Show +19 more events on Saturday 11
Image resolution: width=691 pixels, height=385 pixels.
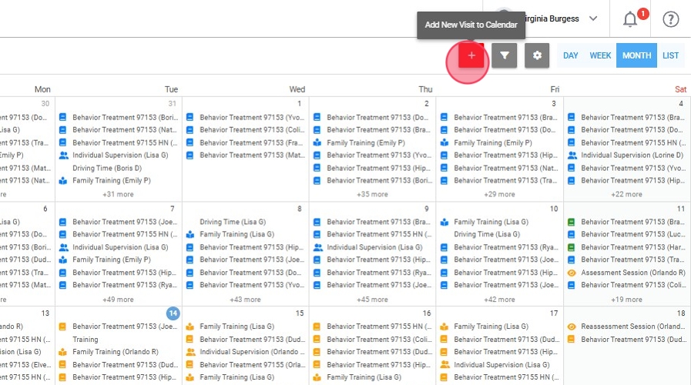(x=626, y=300)
